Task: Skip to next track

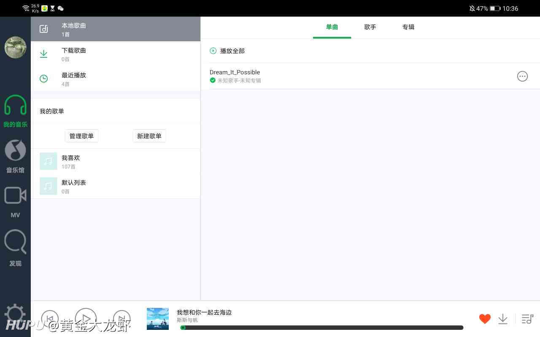Action: [121, 319]
